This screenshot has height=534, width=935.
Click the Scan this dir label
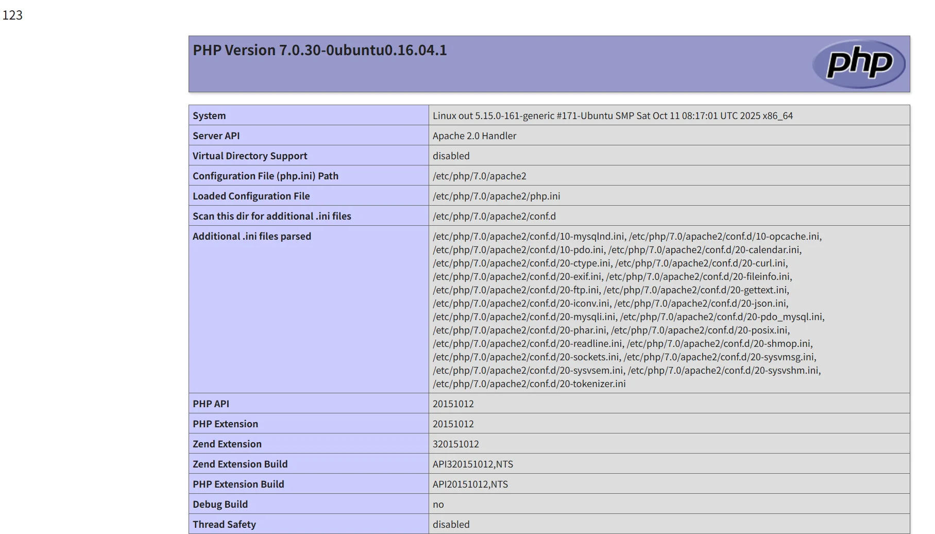[x=271, y=216]
